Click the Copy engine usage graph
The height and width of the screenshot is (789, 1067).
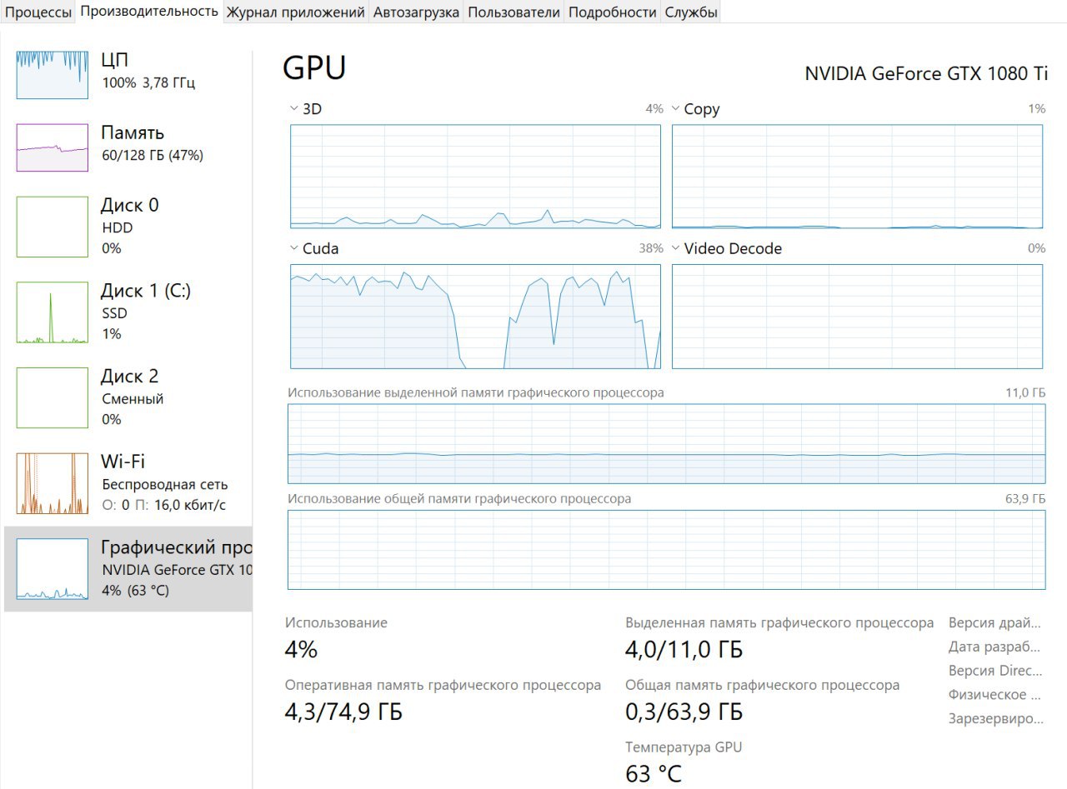click(857, 177)
